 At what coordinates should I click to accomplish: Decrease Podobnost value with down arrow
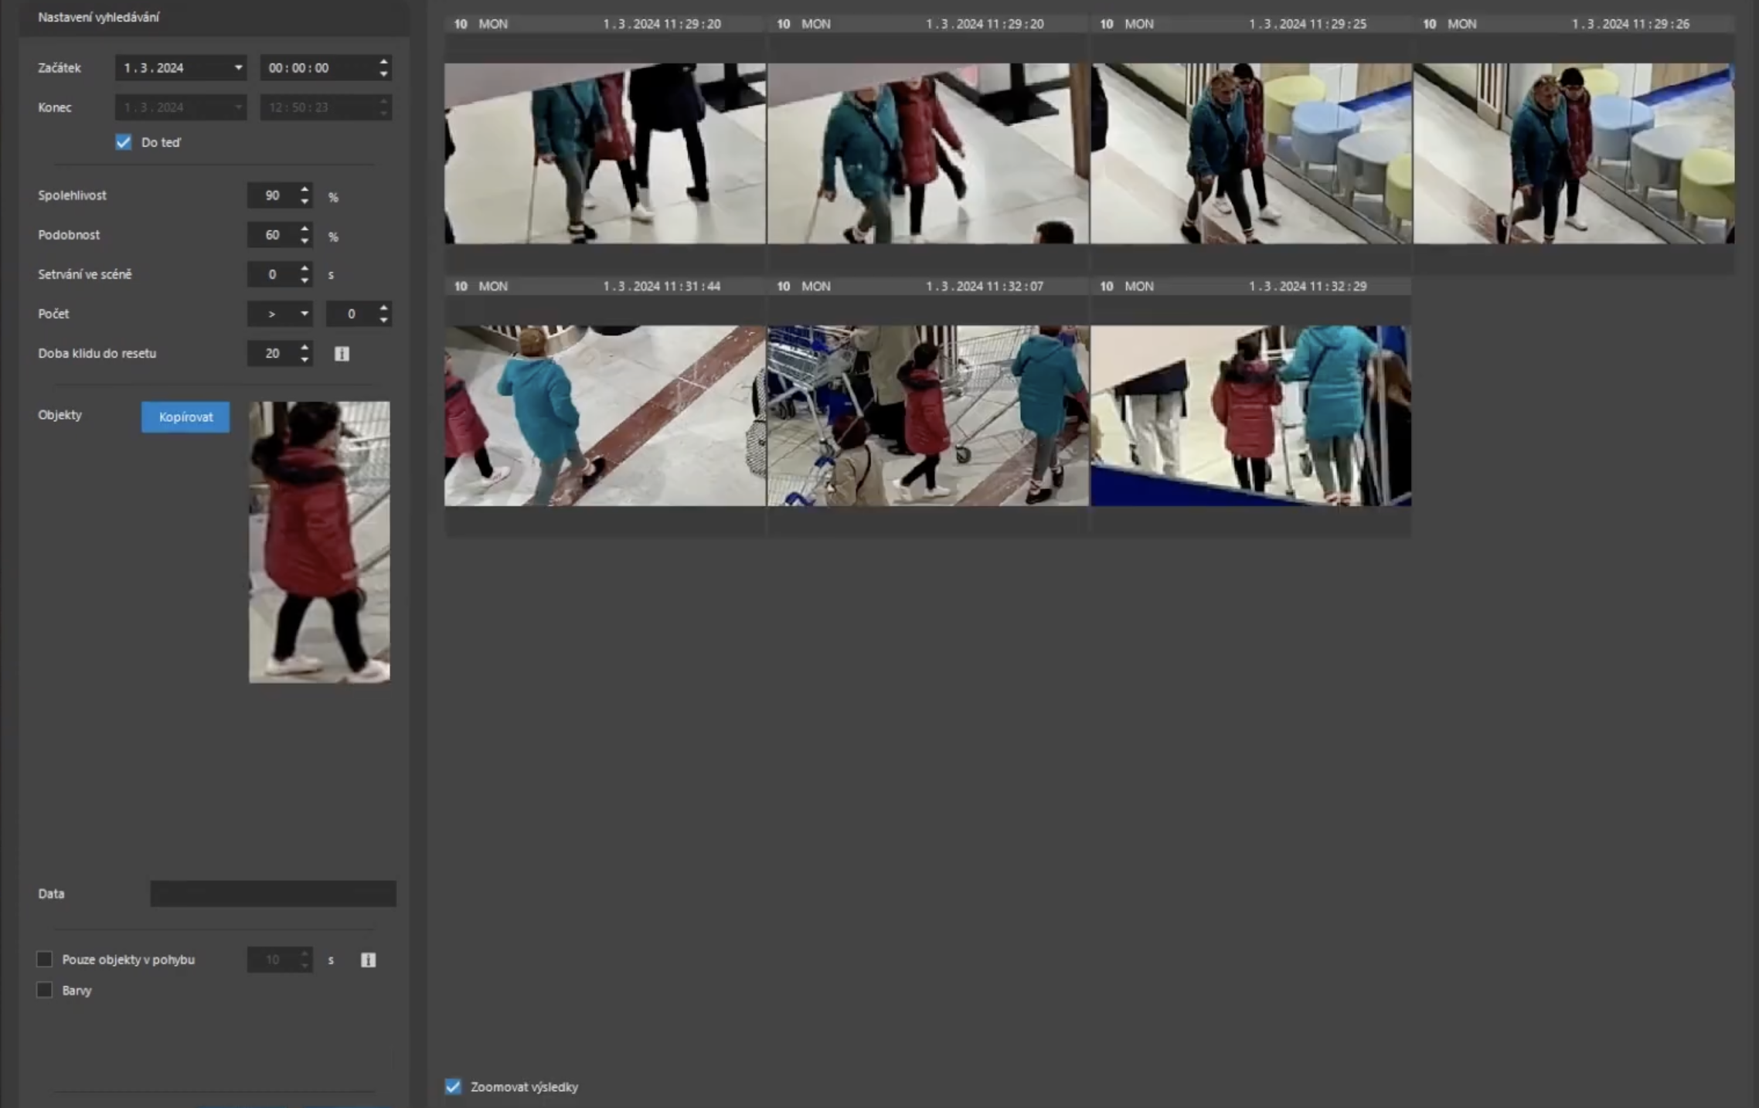(305, 241)
